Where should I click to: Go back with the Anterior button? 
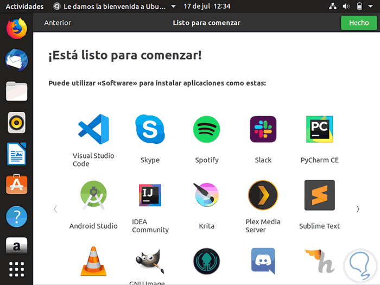click(x=58, y=23)
